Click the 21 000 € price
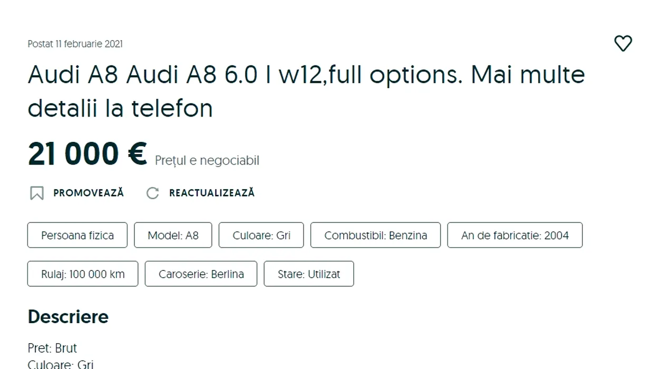653x369 pixels. [87, 154]
